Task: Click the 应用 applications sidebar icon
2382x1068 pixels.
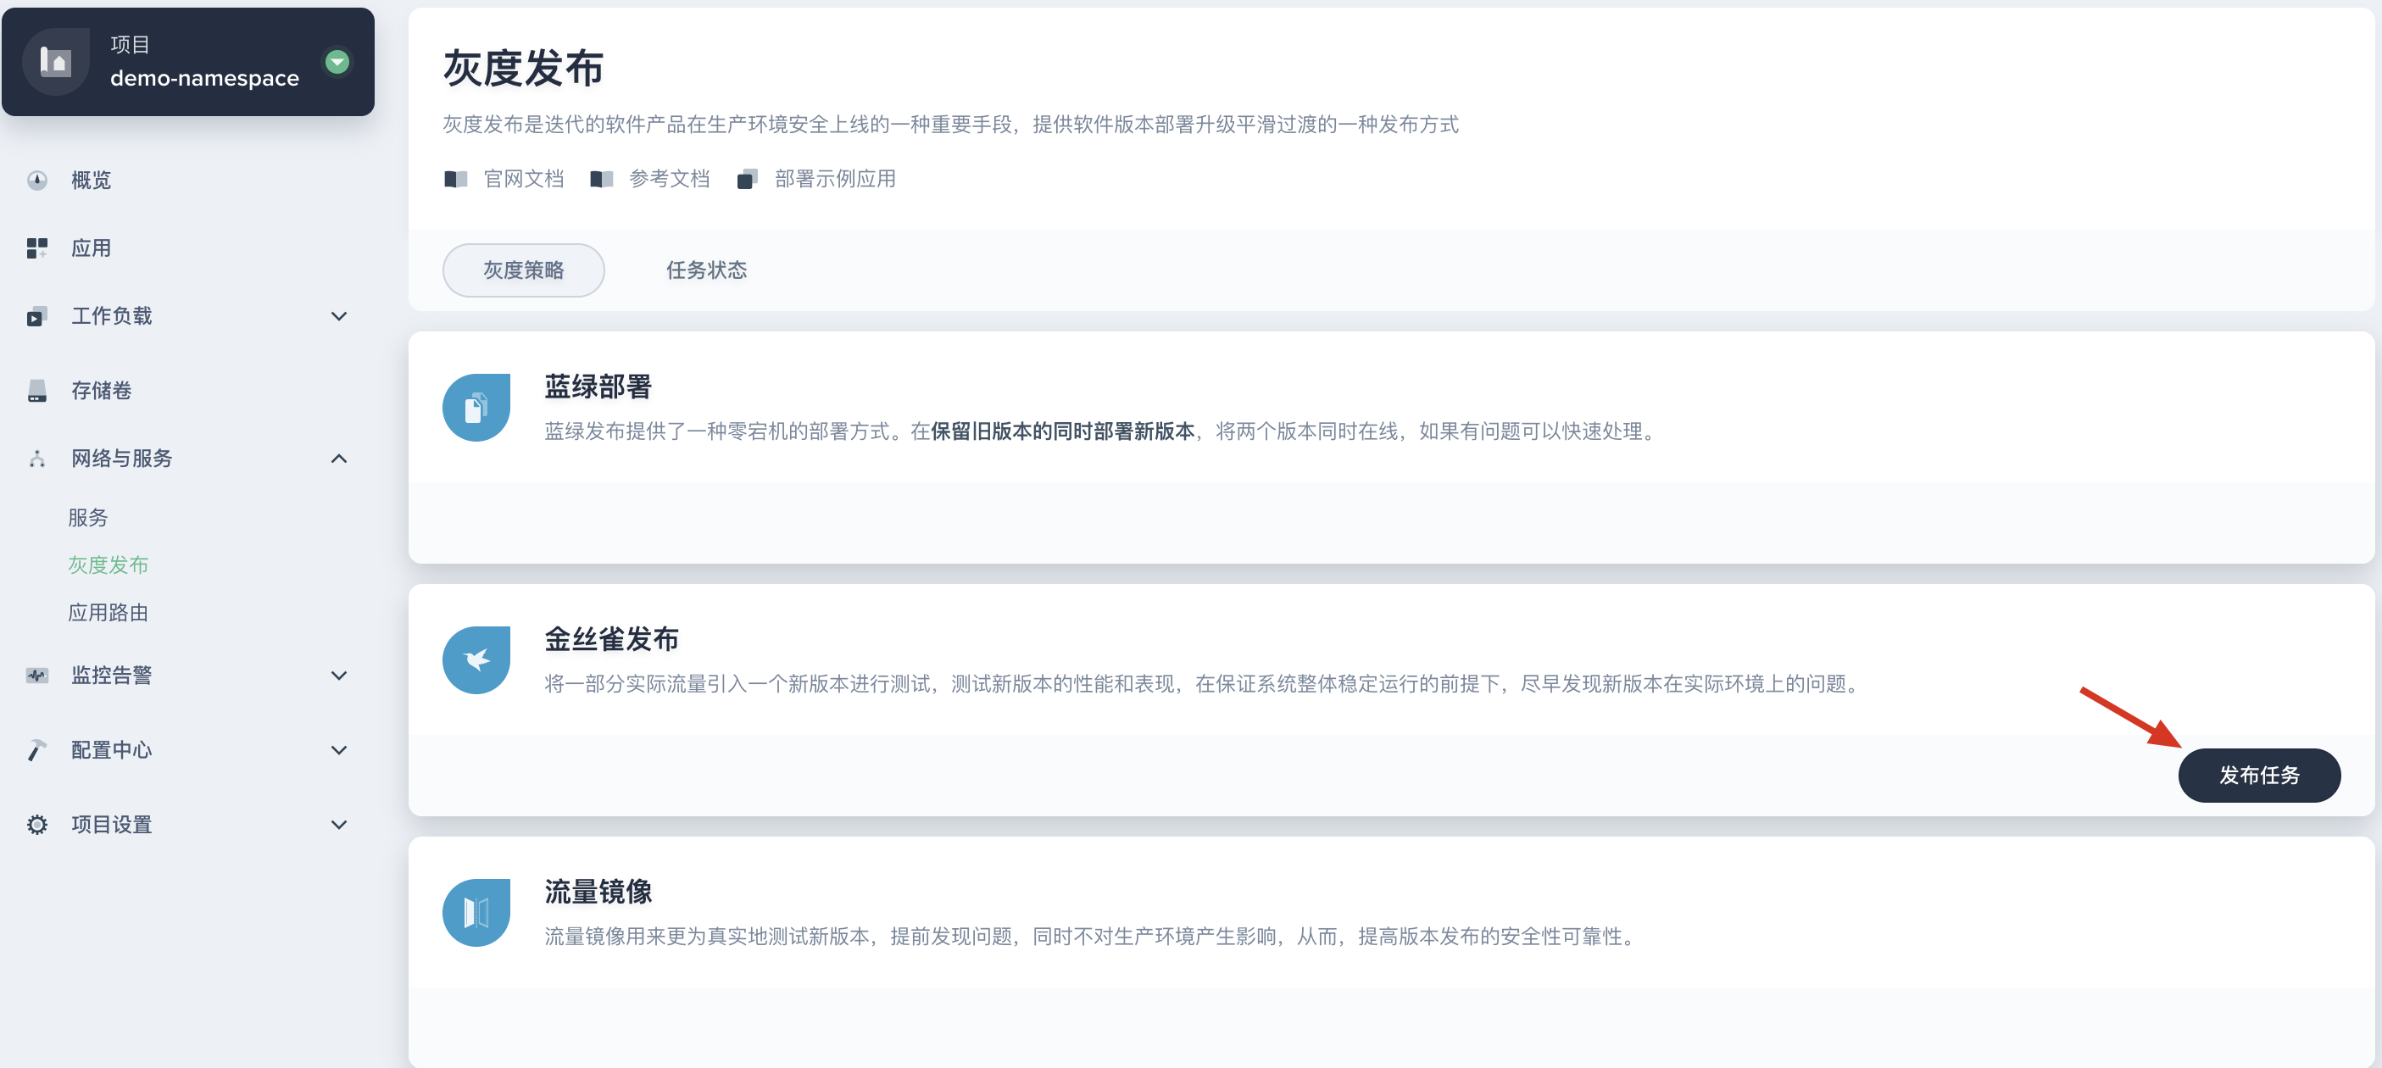Action: point(36,248)
